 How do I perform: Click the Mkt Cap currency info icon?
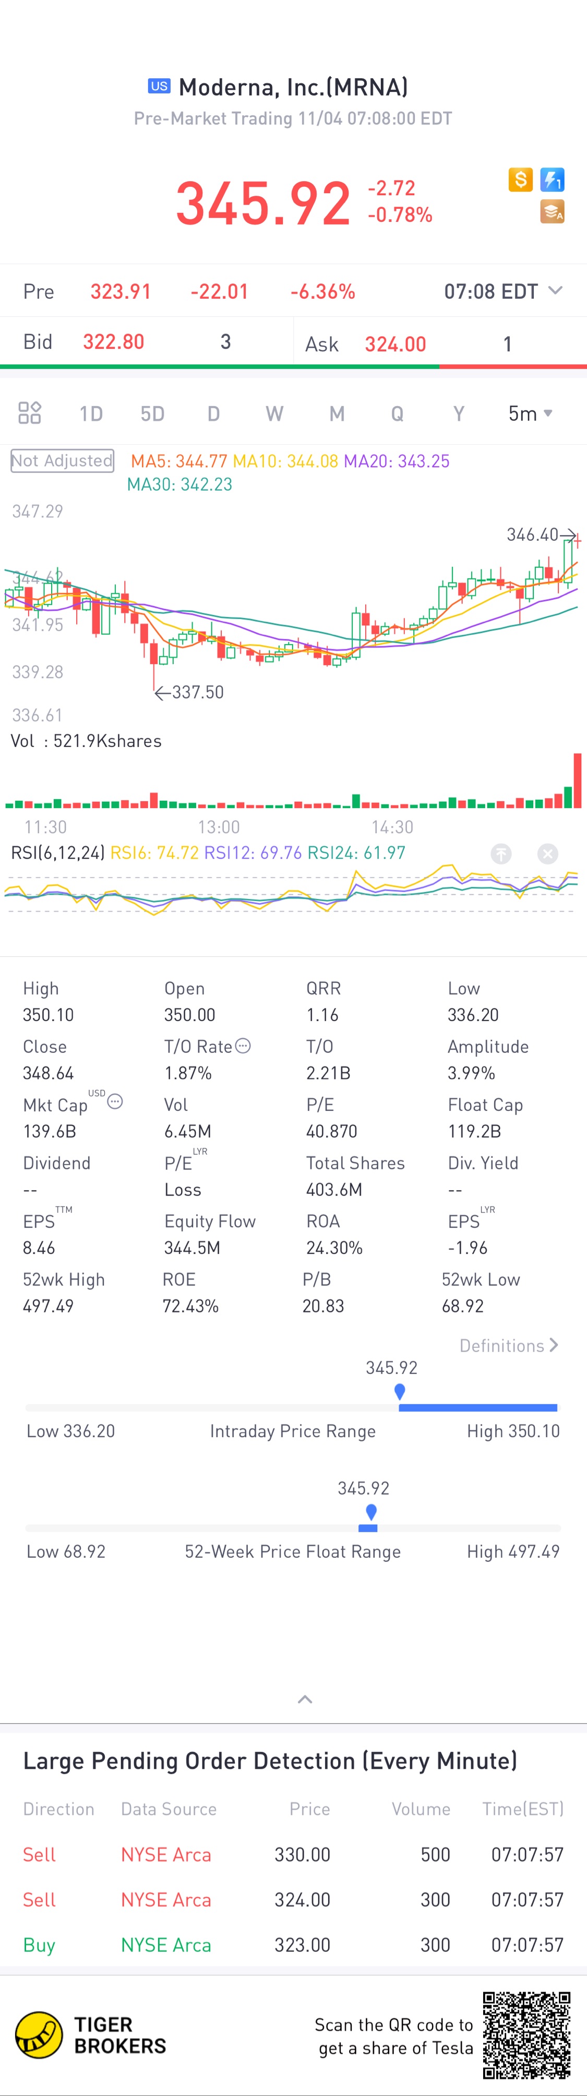pos(115,1102)
